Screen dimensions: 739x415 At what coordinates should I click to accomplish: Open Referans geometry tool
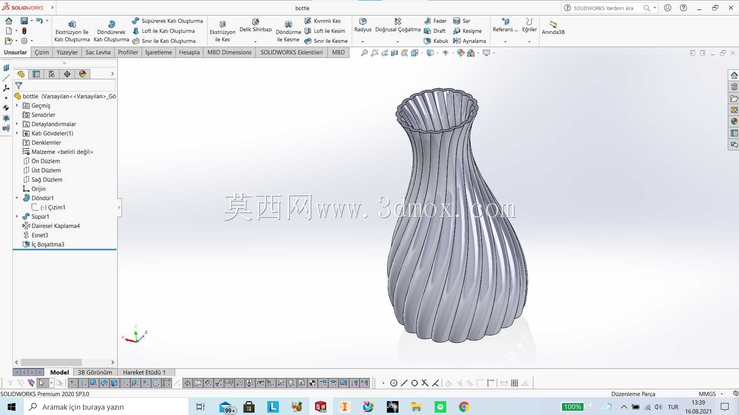505,25
